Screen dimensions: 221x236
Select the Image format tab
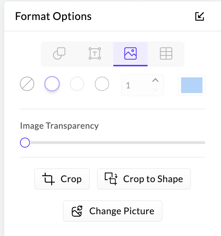pos(130,54)
